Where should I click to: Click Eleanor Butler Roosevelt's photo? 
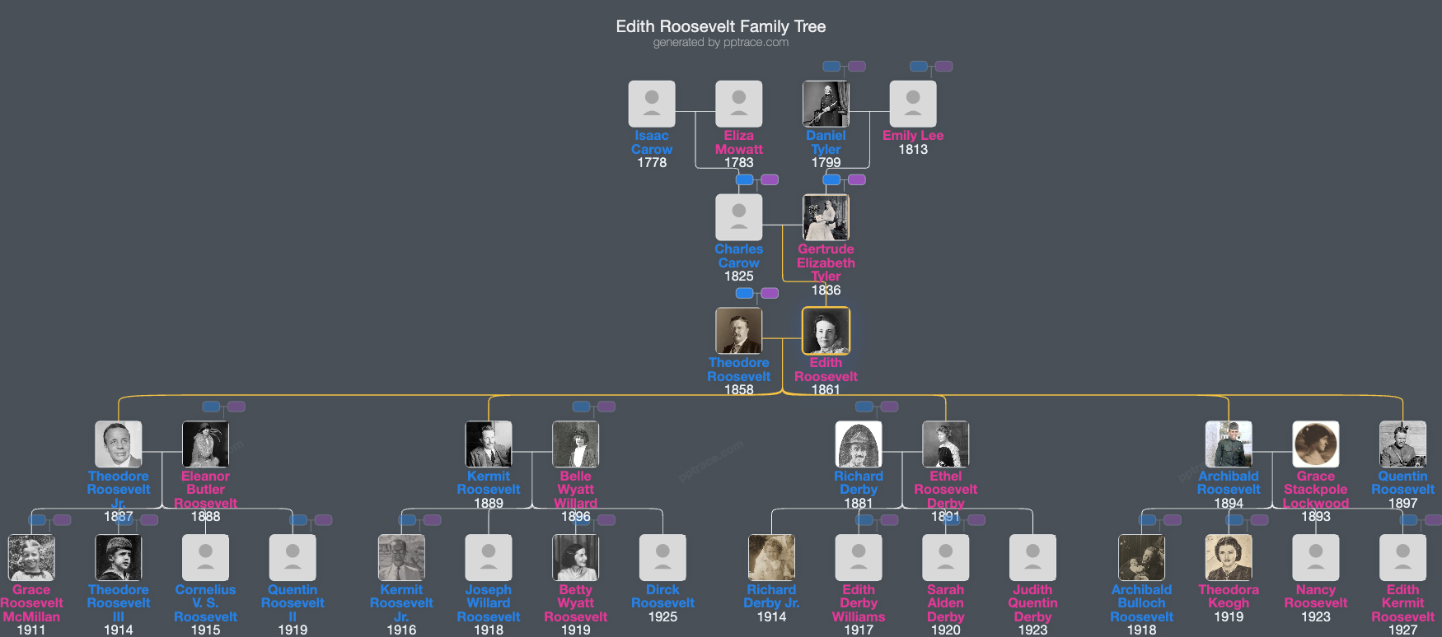point(206,444)
